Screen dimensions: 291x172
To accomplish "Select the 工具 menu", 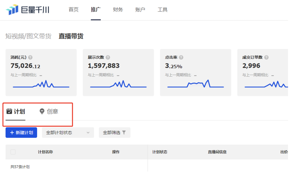I will [162, 10].
